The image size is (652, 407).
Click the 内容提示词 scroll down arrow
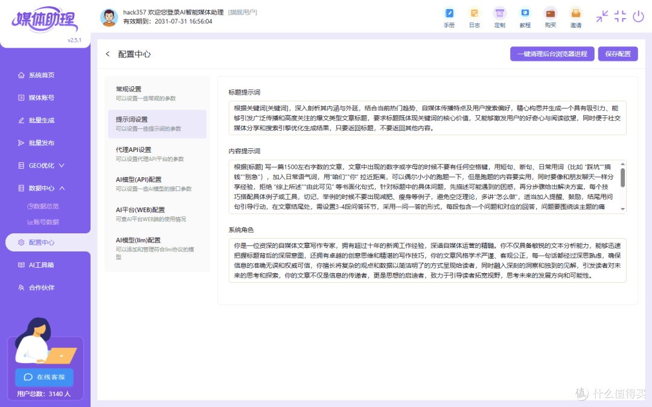point(622,209)
